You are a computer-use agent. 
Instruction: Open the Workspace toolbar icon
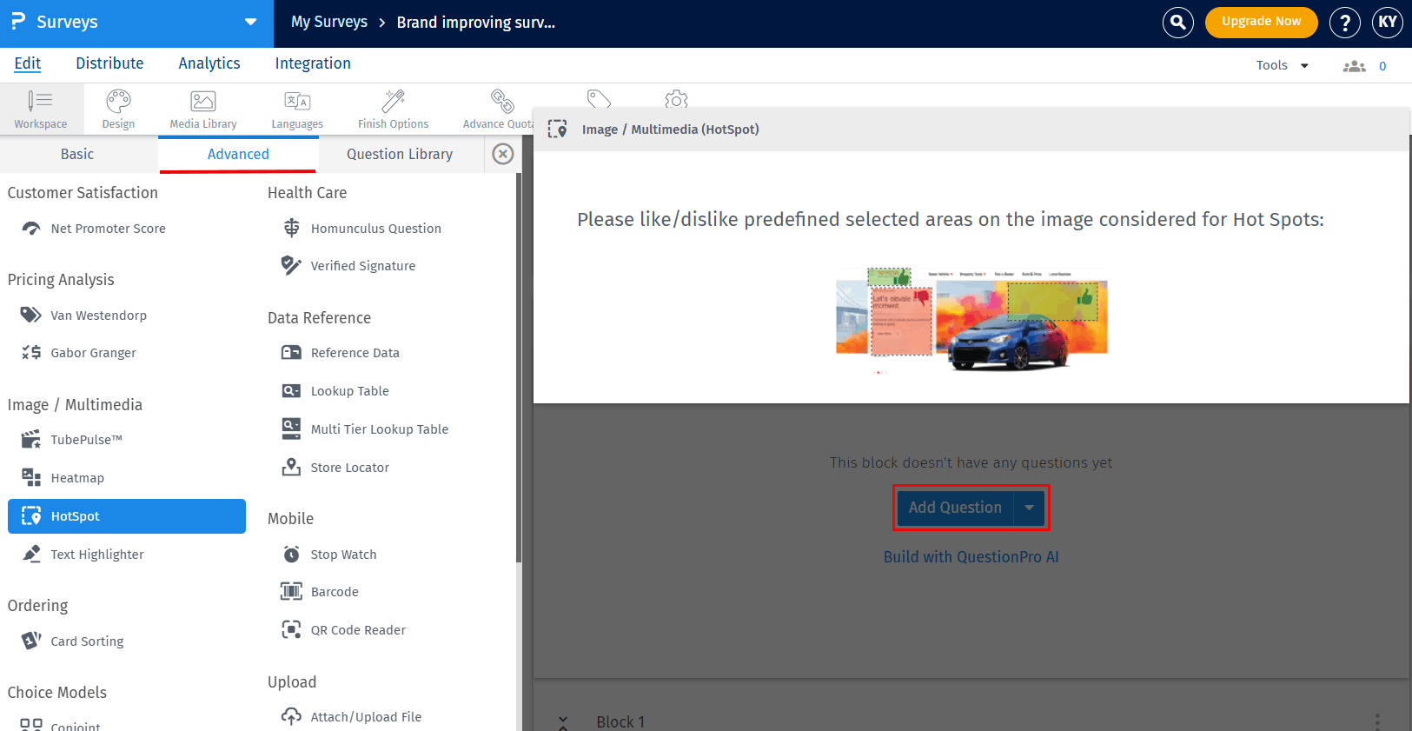pyautogui.click(x=41, y=109)
